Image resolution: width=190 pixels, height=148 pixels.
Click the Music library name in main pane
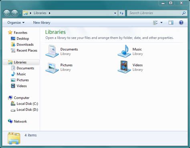(x=137, y=49)
